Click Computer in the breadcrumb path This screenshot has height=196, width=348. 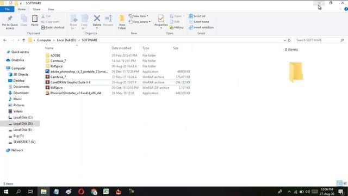(x=44, y=40)
